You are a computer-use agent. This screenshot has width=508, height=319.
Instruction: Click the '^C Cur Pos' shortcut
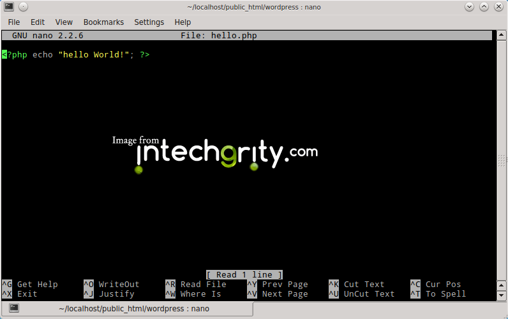click(x=435, y=285)
